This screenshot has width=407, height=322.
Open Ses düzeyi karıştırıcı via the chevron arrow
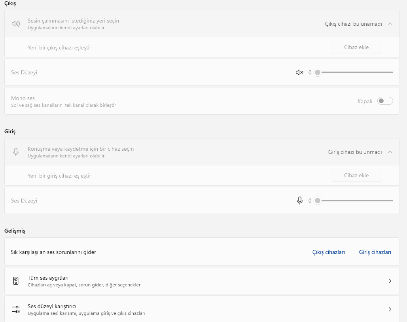(x=390, y=309)
